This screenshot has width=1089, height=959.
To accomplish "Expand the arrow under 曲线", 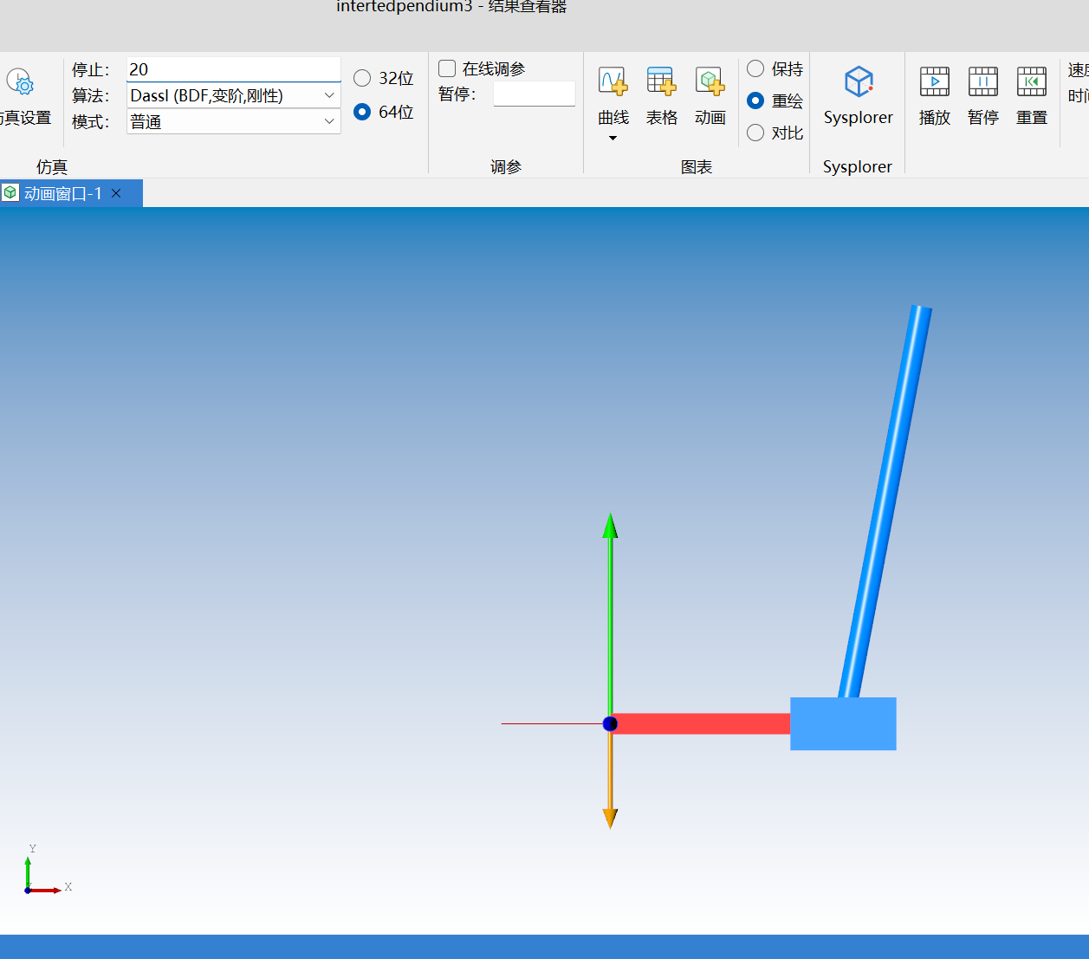I will 613,139.
